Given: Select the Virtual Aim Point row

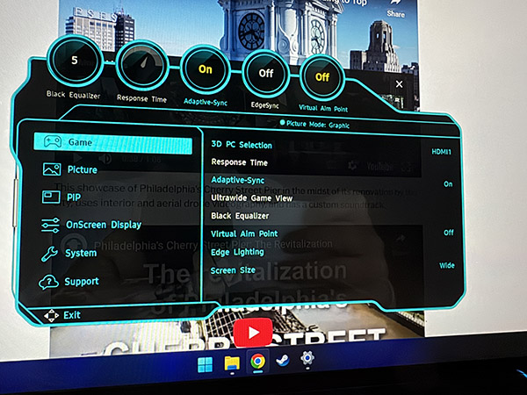Looking at the screenshot, I should pyautogui.click(x=244, y=233).
